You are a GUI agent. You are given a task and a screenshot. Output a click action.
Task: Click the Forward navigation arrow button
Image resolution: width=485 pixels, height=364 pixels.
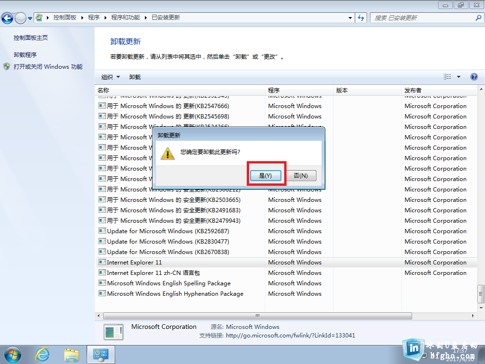[20, 18]
